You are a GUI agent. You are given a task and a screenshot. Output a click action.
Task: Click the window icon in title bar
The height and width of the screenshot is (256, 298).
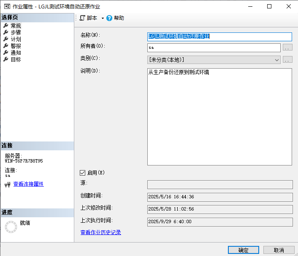tap(7, 6)
